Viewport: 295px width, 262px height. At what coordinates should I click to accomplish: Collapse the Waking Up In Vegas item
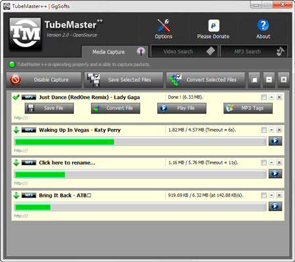tap(271, 130)
